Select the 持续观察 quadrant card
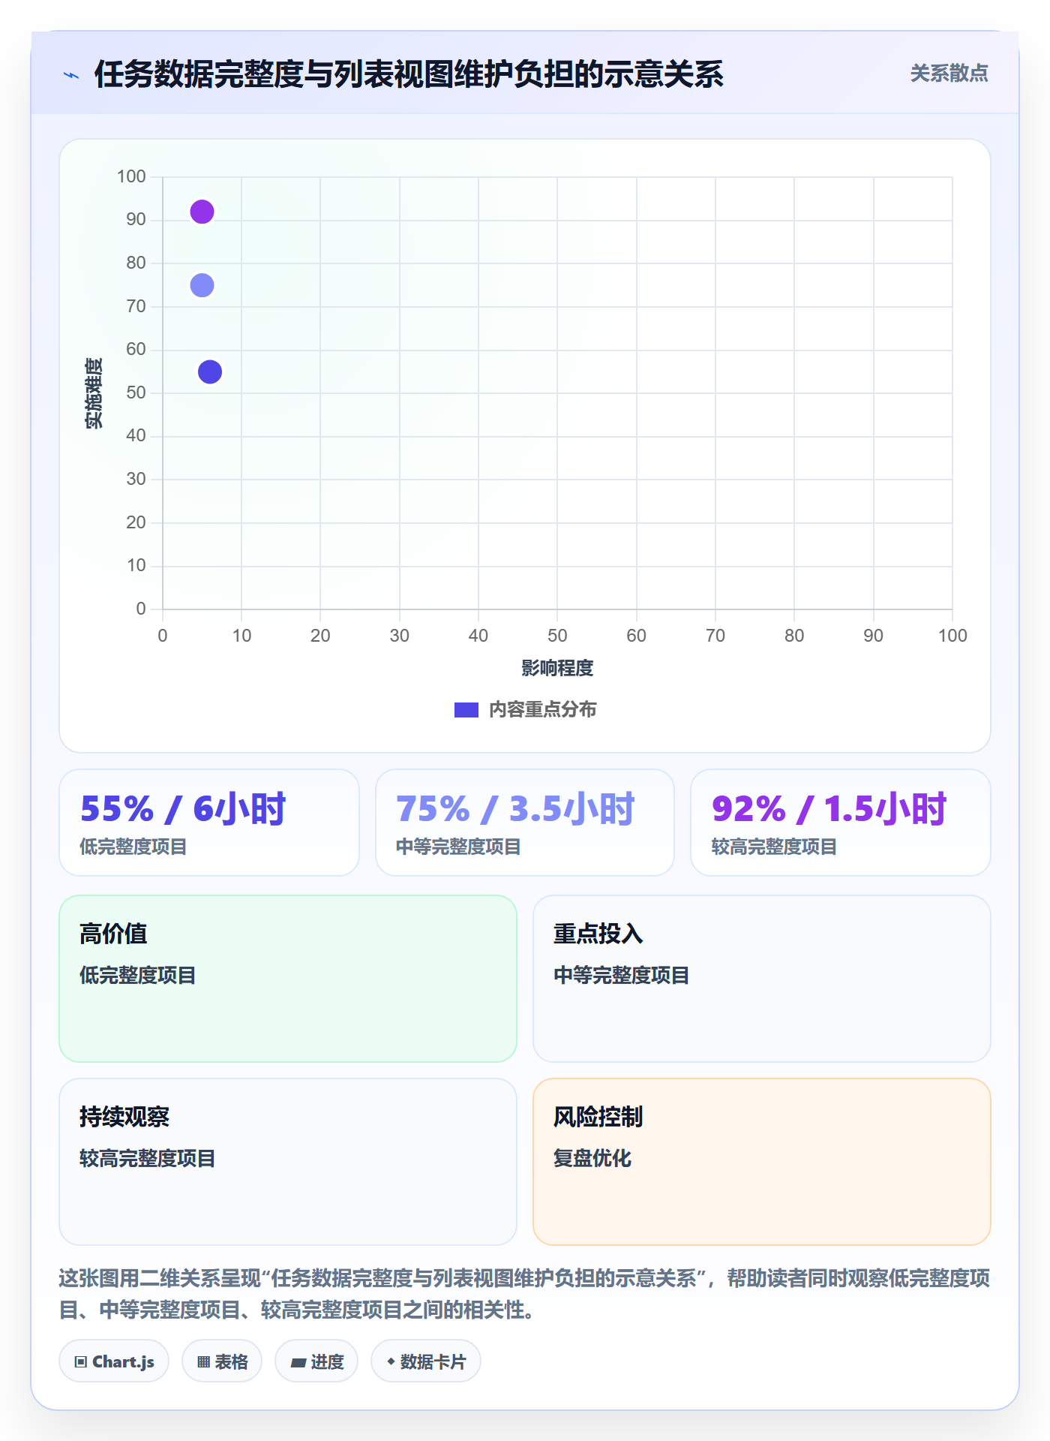Viewport: 1050px width, 1441px height. pyautogui.click(x=288, y=1162)
